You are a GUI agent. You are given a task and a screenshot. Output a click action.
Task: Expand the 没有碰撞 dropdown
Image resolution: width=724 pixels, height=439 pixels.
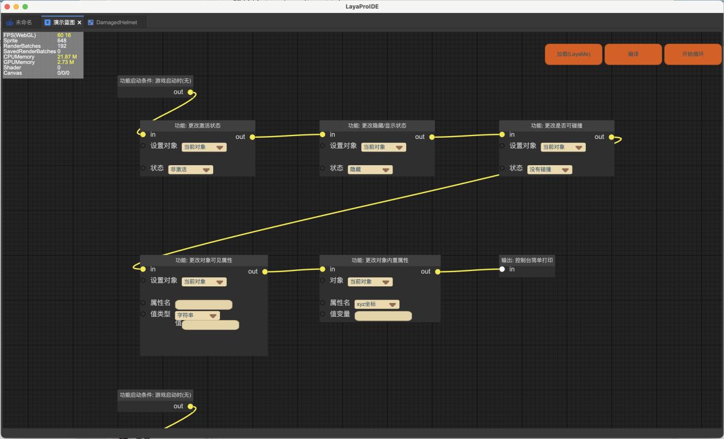[x=549, y=170]
